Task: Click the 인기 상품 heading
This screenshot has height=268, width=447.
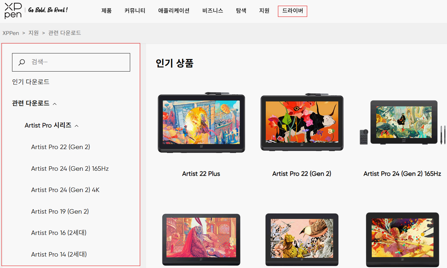Action: pos(175,63)
